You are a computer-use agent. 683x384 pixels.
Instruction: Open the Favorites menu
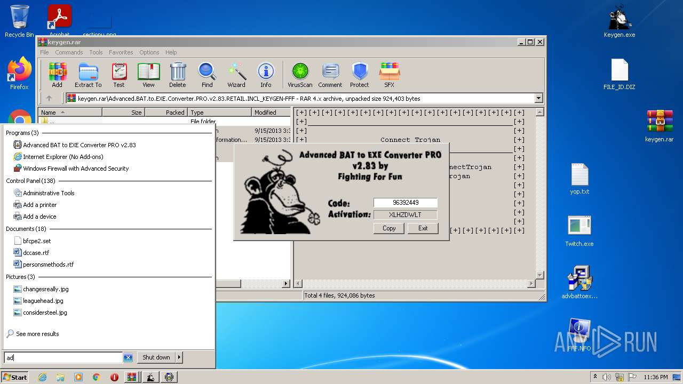pyautogui.click(x=121, y=52)
